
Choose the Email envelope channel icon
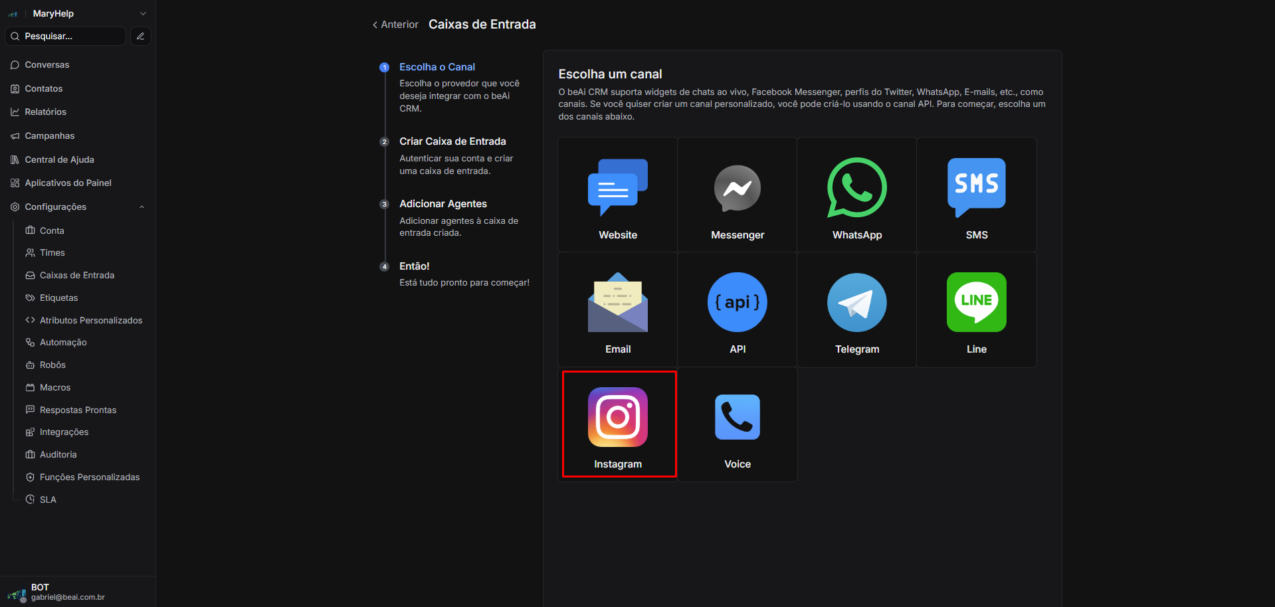(x=617, y=303)
